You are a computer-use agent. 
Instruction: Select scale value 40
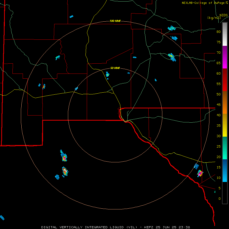pyautogui.click(x=219, y=115)
